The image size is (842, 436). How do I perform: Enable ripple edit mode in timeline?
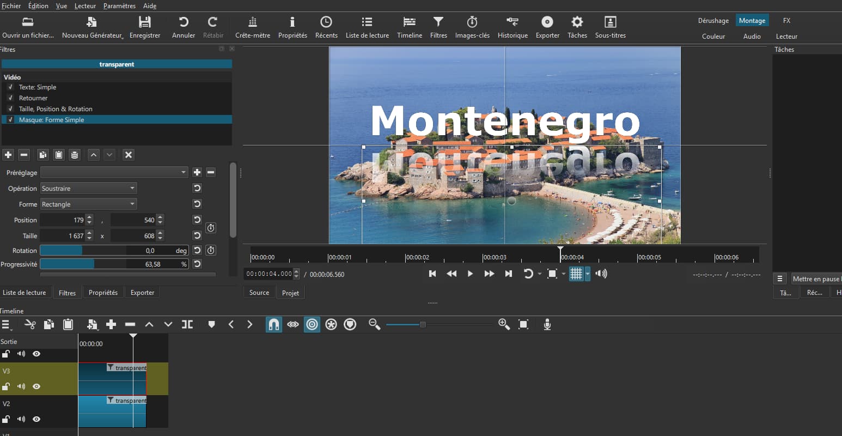pyautogui.click(x=312, y=325)
